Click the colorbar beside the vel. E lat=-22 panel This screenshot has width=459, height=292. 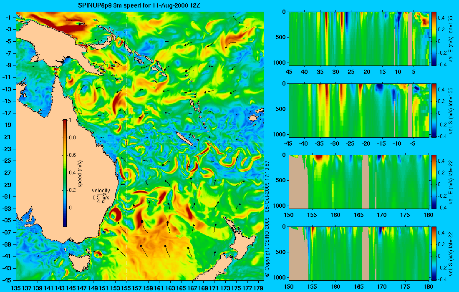pos(434,182)
